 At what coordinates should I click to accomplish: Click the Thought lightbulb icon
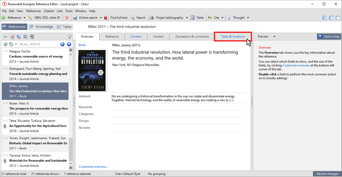[229, 18]
